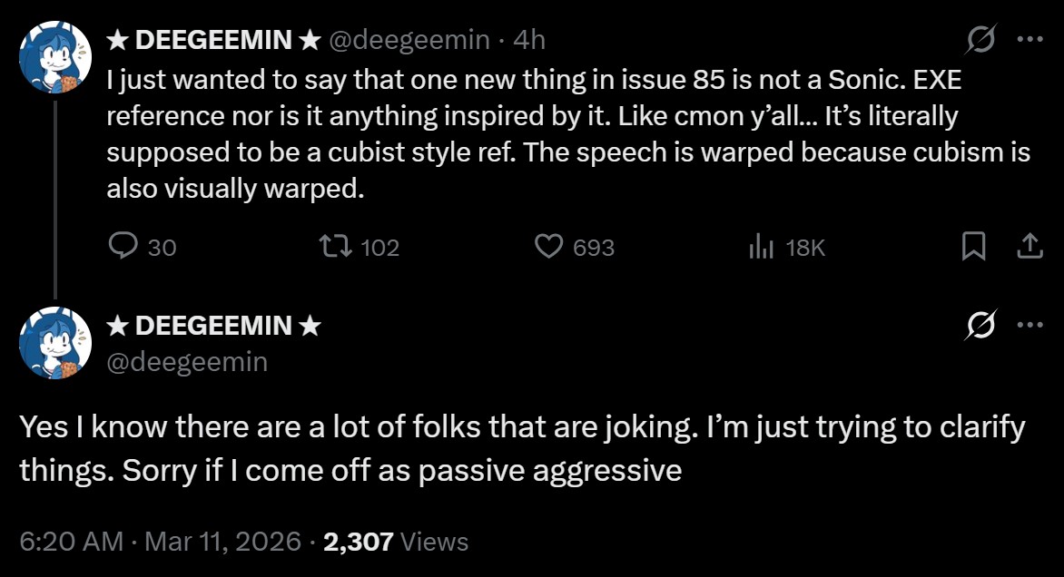Viewport: 1064px width, 577px height.
Task: Open more options on the reply tweet
Action: coord(1030,326)
